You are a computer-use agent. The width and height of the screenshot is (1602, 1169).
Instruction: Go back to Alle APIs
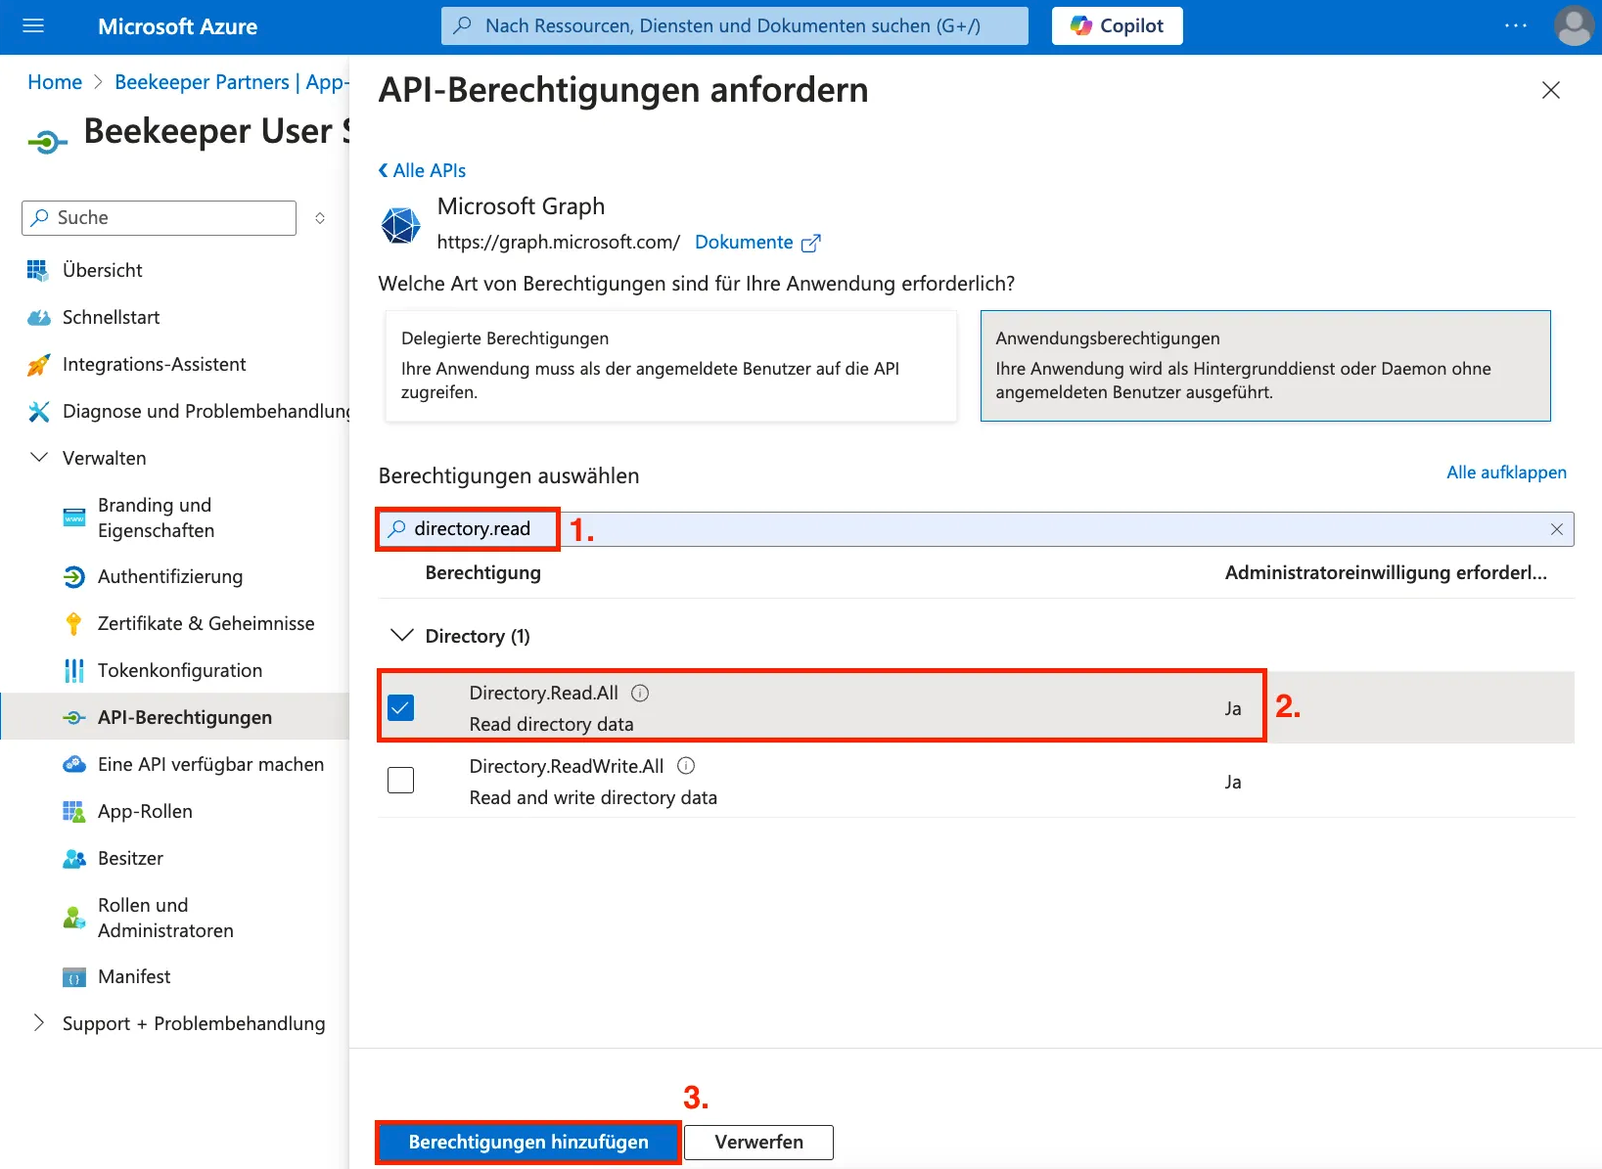click(422, 170)
